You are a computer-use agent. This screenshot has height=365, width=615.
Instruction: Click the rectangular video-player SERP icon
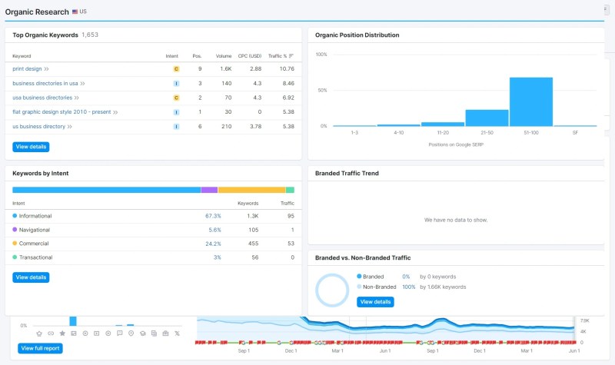click(97, 333)
